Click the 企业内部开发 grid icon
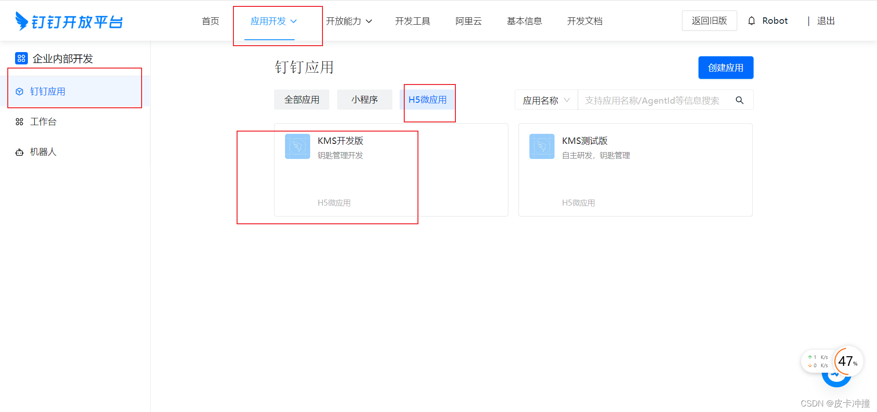 pyautogui.click(x=21, y=58)
